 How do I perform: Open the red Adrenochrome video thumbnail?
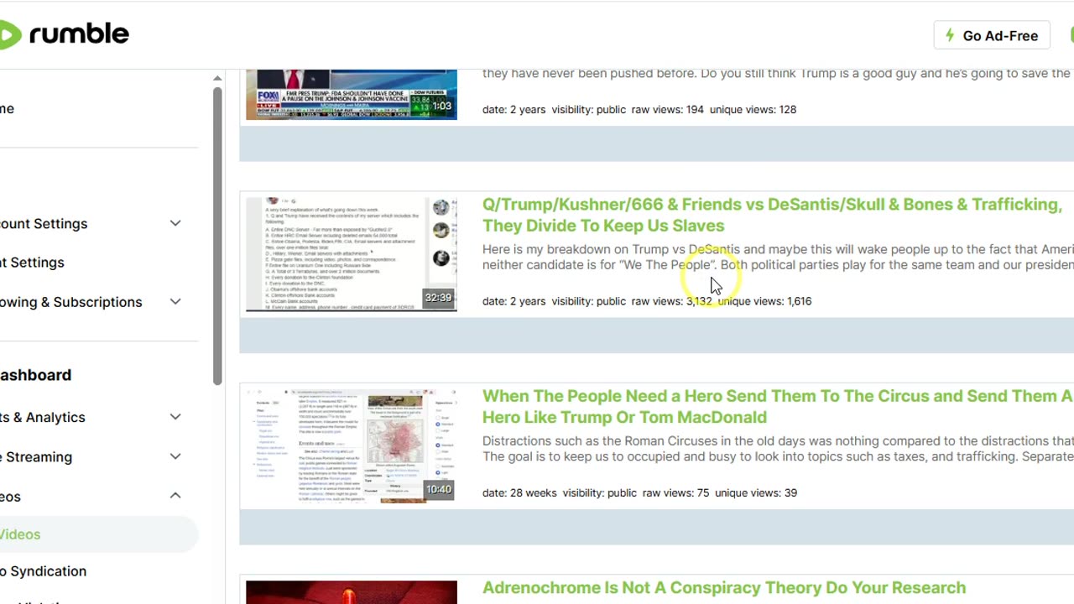coord(352,592)
